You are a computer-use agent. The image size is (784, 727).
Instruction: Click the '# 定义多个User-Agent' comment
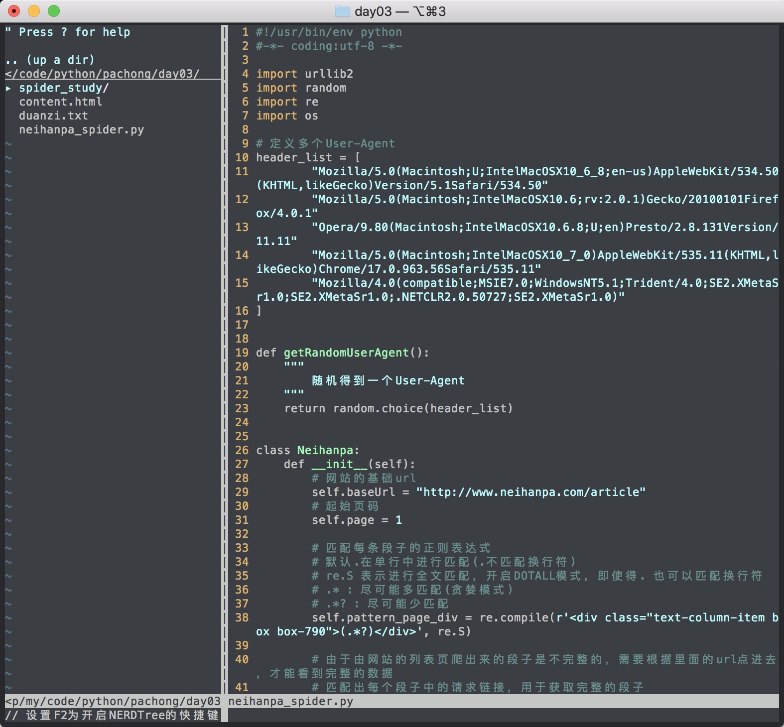[x=325, y=144]
